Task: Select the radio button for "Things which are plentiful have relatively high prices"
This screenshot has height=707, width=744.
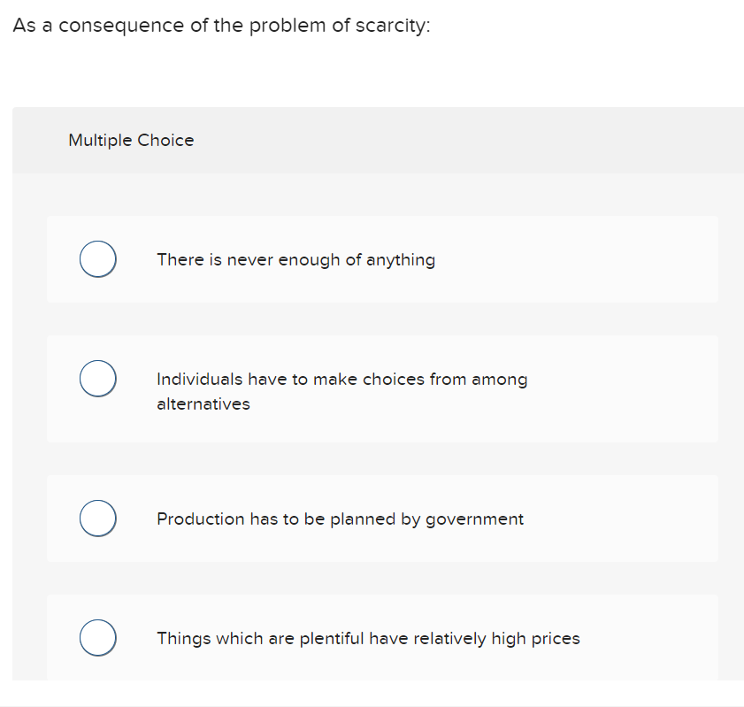Action: click(97, 637)
